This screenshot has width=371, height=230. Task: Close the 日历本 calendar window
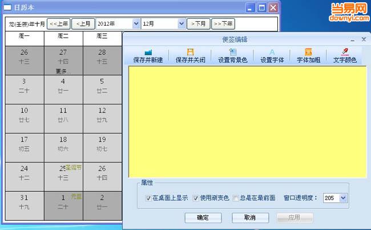(x=273, y=8)
